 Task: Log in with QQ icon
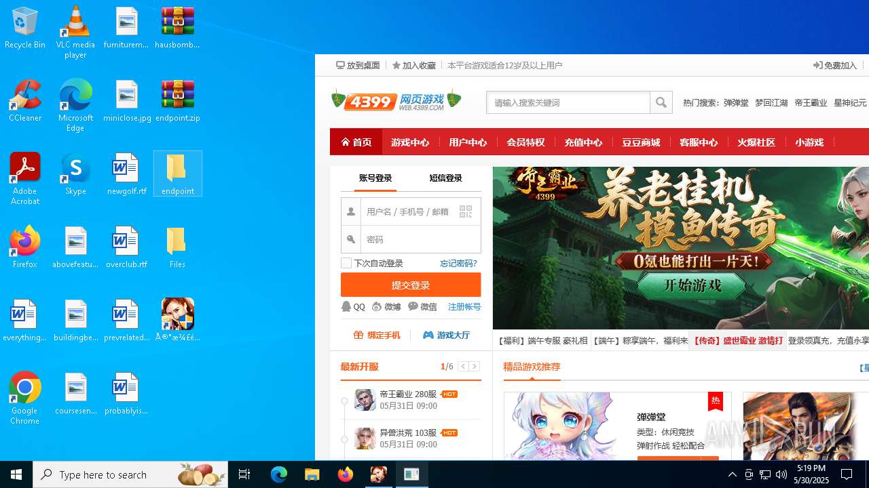(x=353, y=306)
